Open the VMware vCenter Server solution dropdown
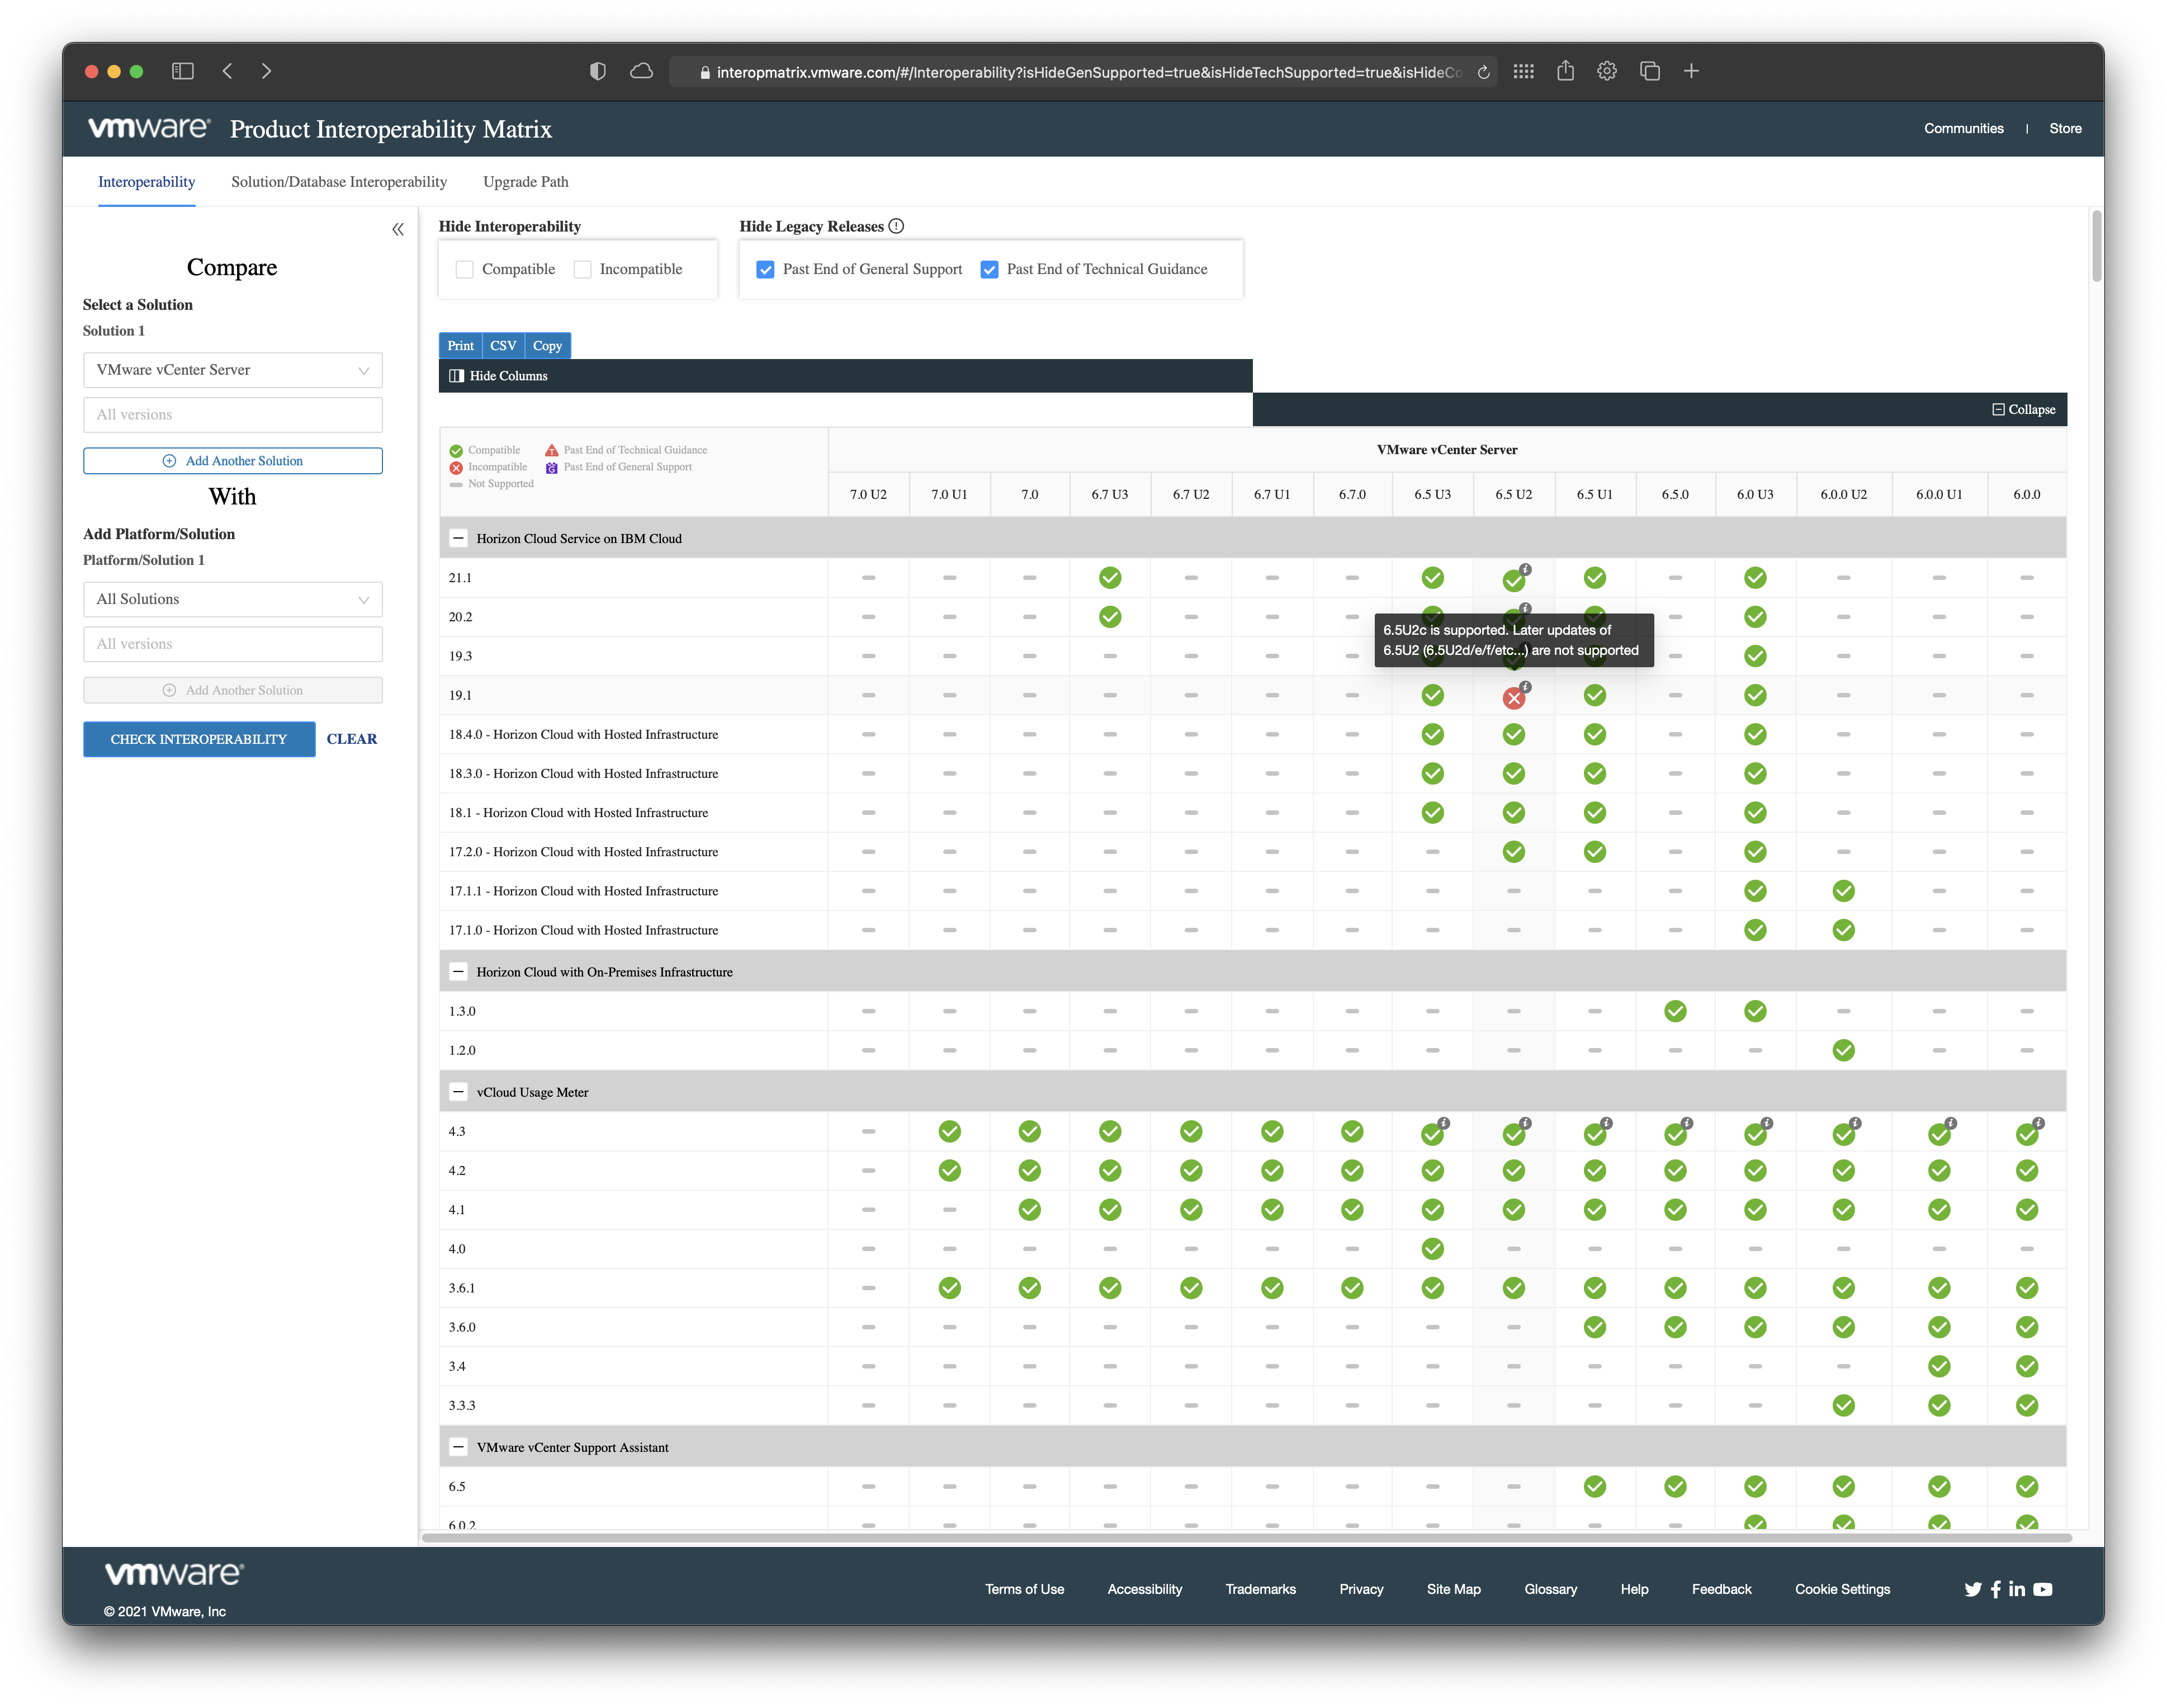 pyautogui.click(x=233, y=370)
